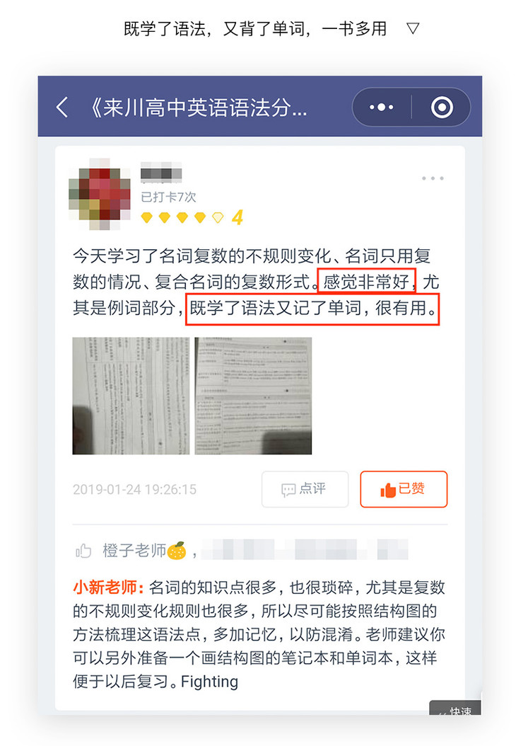Expand the triangle beside the top caption
Screen dimensions: 516x746
click(x=413, y=28)
